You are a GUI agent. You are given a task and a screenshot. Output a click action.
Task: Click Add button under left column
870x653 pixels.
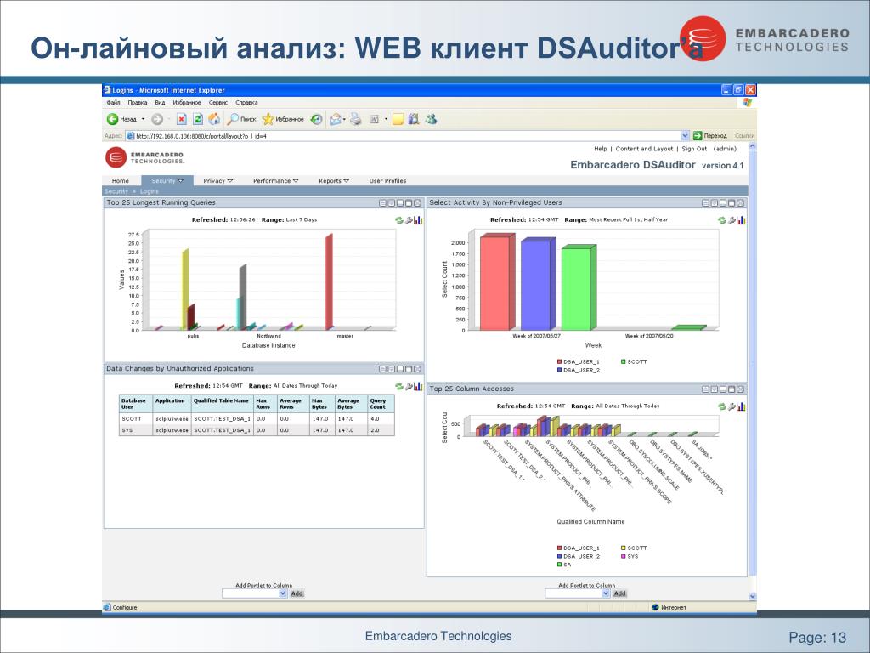pyautogui.click(x=297, y=593)
